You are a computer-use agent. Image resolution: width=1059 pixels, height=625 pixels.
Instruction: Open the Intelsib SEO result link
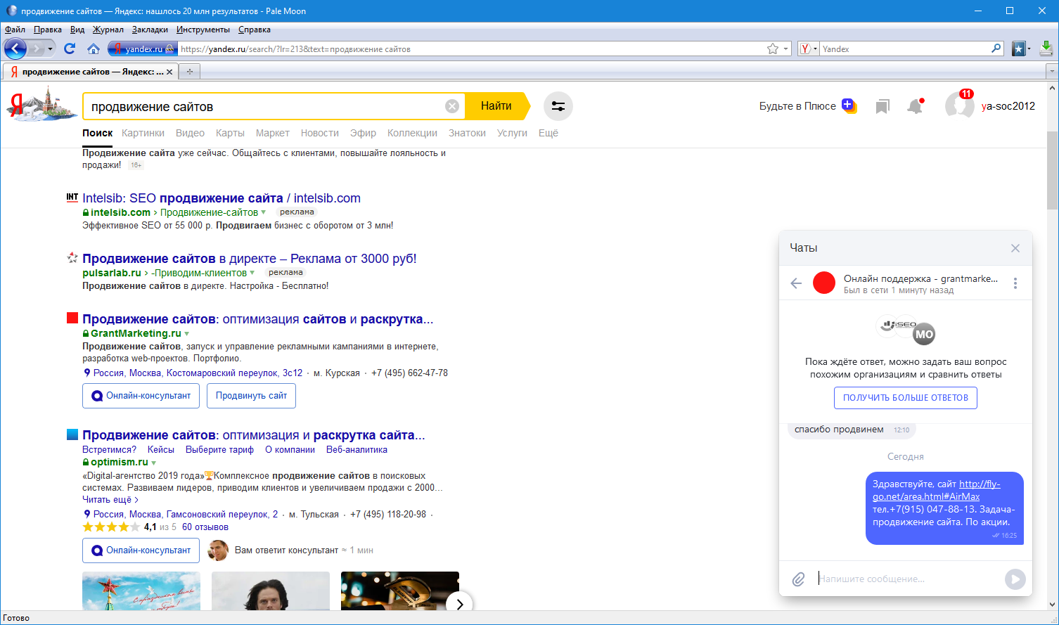point(222,198)
